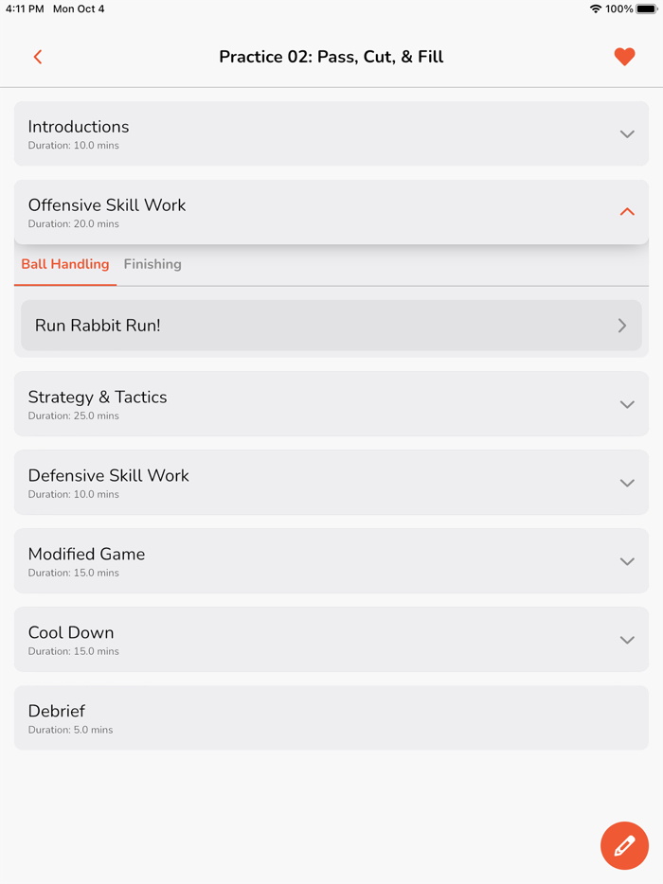663x884 pixels.
Task: Tap the back arrow icon
Action: (38, 57)
